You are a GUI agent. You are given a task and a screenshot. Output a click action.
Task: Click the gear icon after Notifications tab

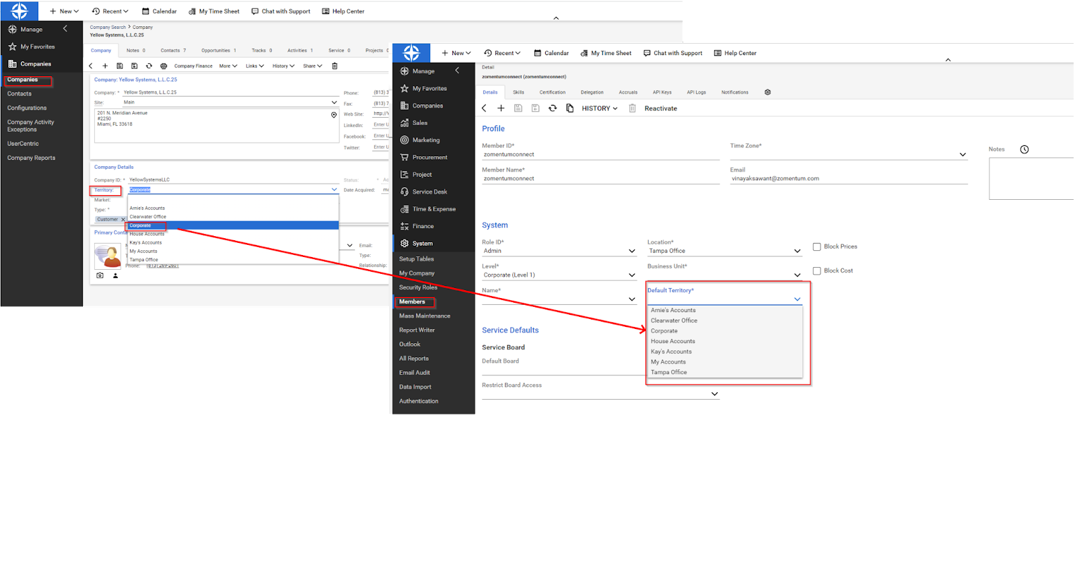(767, 92)
